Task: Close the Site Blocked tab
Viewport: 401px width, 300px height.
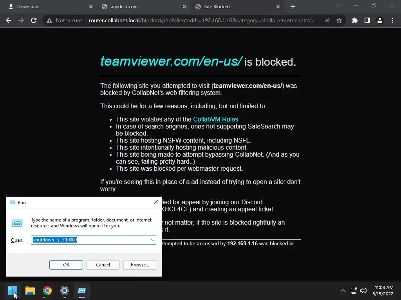Action: 278,7
